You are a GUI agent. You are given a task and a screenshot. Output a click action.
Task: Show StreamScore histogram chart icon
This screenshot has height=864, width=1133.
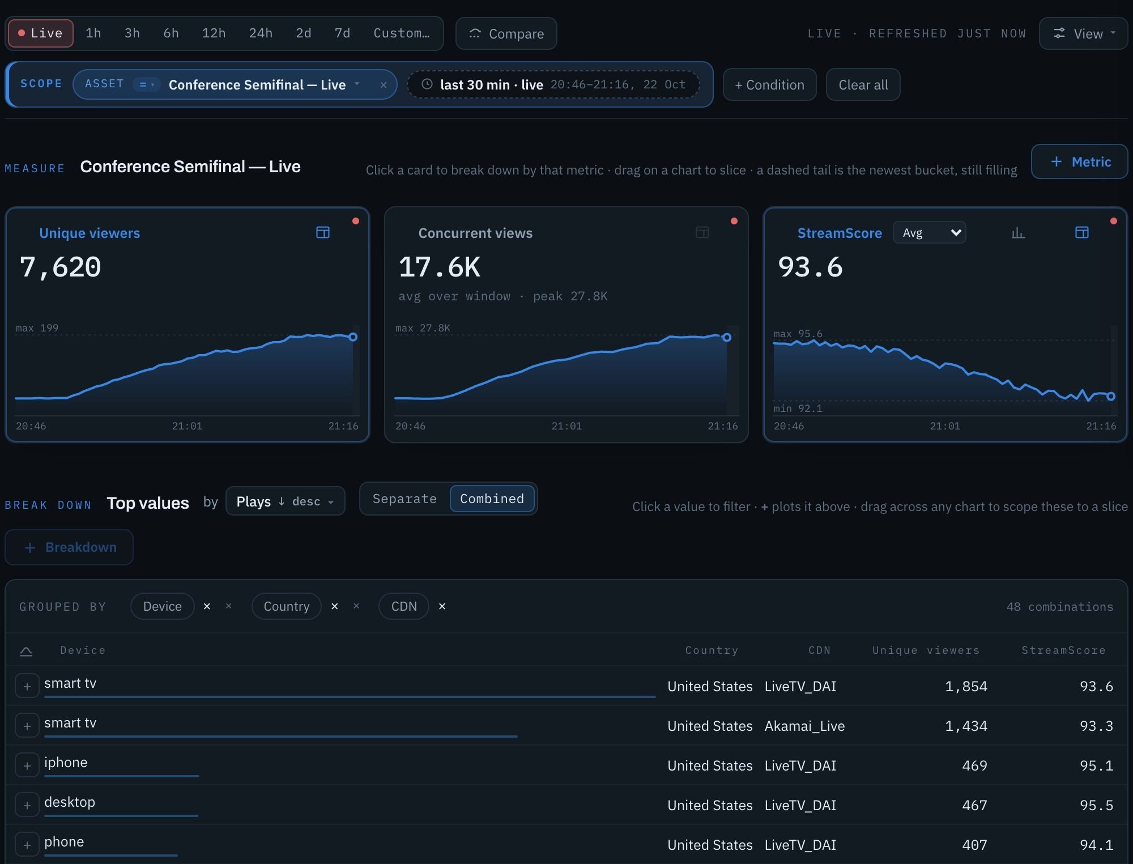pos(1019,232)
